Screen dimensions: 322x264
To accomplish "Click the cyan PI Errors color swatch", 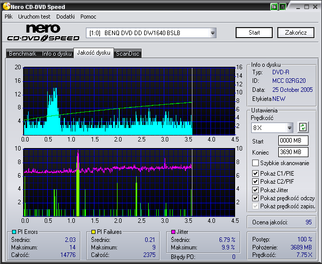I will pos(14,232).
